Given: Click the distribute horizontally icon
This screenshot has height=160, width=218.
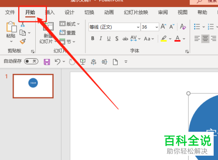Looking at the screenshot, I should point(105,62).
